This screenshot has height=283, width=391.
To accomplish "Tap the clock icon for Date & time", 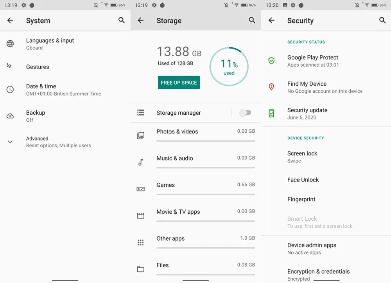I will pos(10,90).
